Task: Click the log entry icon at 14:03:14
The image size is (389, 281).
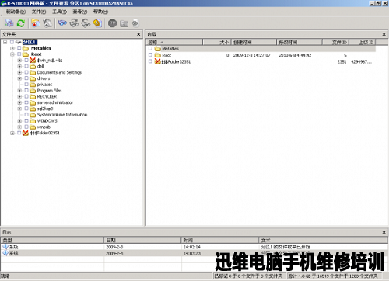Action: (x=5, y=247)
